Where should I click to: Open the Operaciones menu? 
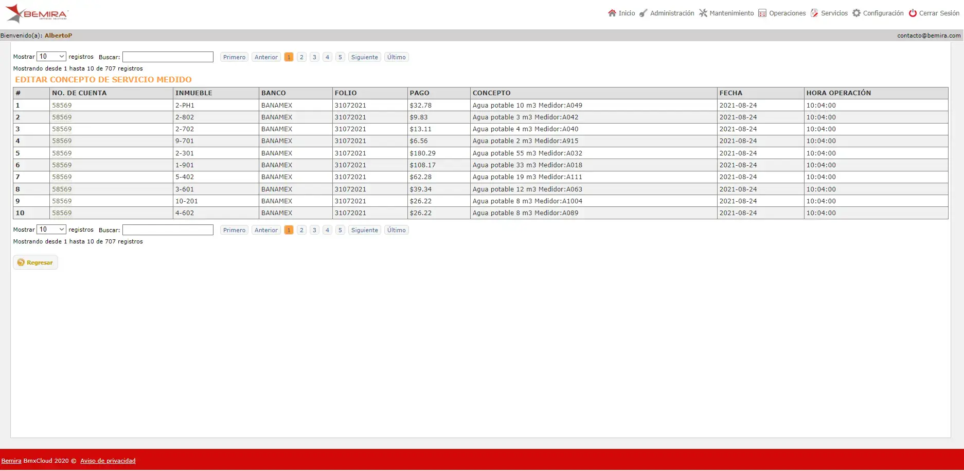[x=787, y=13]
